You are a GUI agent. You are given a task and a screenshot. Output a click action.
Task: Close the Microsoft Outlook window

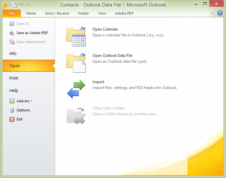click(217, 4)
